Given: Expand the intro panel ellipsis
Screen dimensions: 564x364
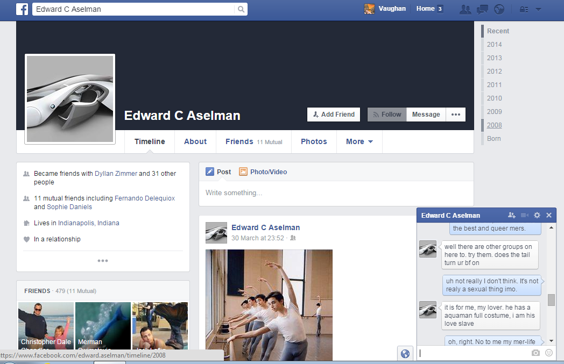Looking at the screenshot, I should tap(103, 261).
